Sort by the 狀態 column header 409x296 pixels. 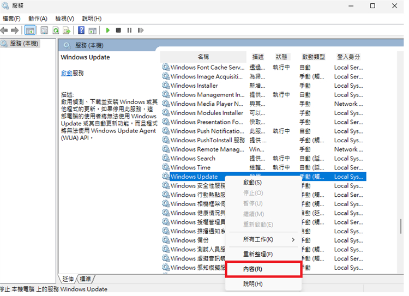point(281,57)
